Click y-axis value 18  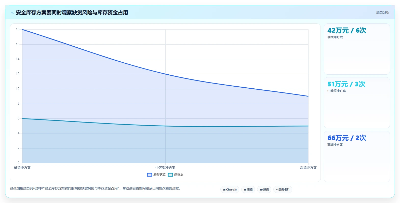[18, 29]
